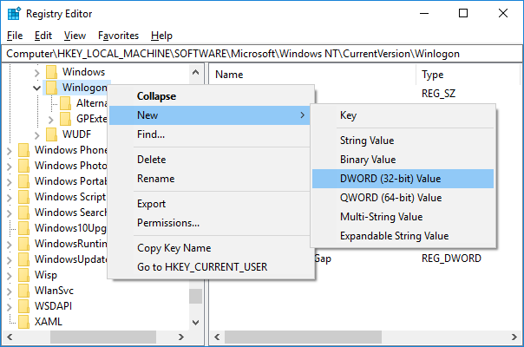Select String Value in New submenu
The image size is (524, 347).
click(x=367, y=140)
